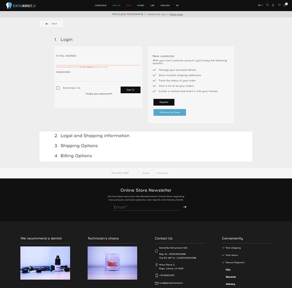Click the back arrow icon

coord(47,24)
